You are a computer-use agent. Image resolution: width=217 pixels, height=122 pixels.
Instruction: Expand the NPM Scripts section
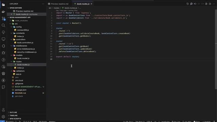pyautogui.click(x=15, y=119)
